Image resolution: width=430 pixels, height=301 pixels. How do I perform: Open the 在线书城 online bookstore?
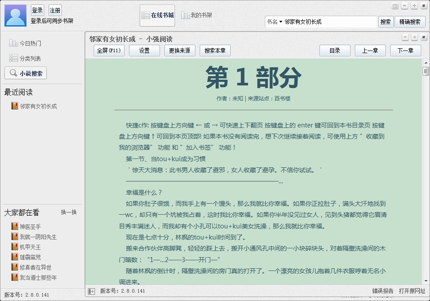(x=158, y=15)
